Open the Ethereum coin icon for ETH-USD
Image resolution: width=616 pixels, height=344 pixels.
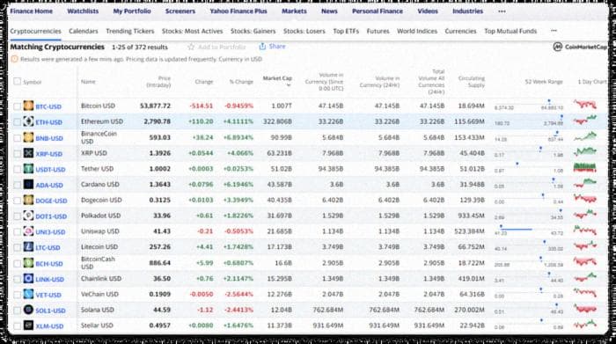(x=28, y=121)
